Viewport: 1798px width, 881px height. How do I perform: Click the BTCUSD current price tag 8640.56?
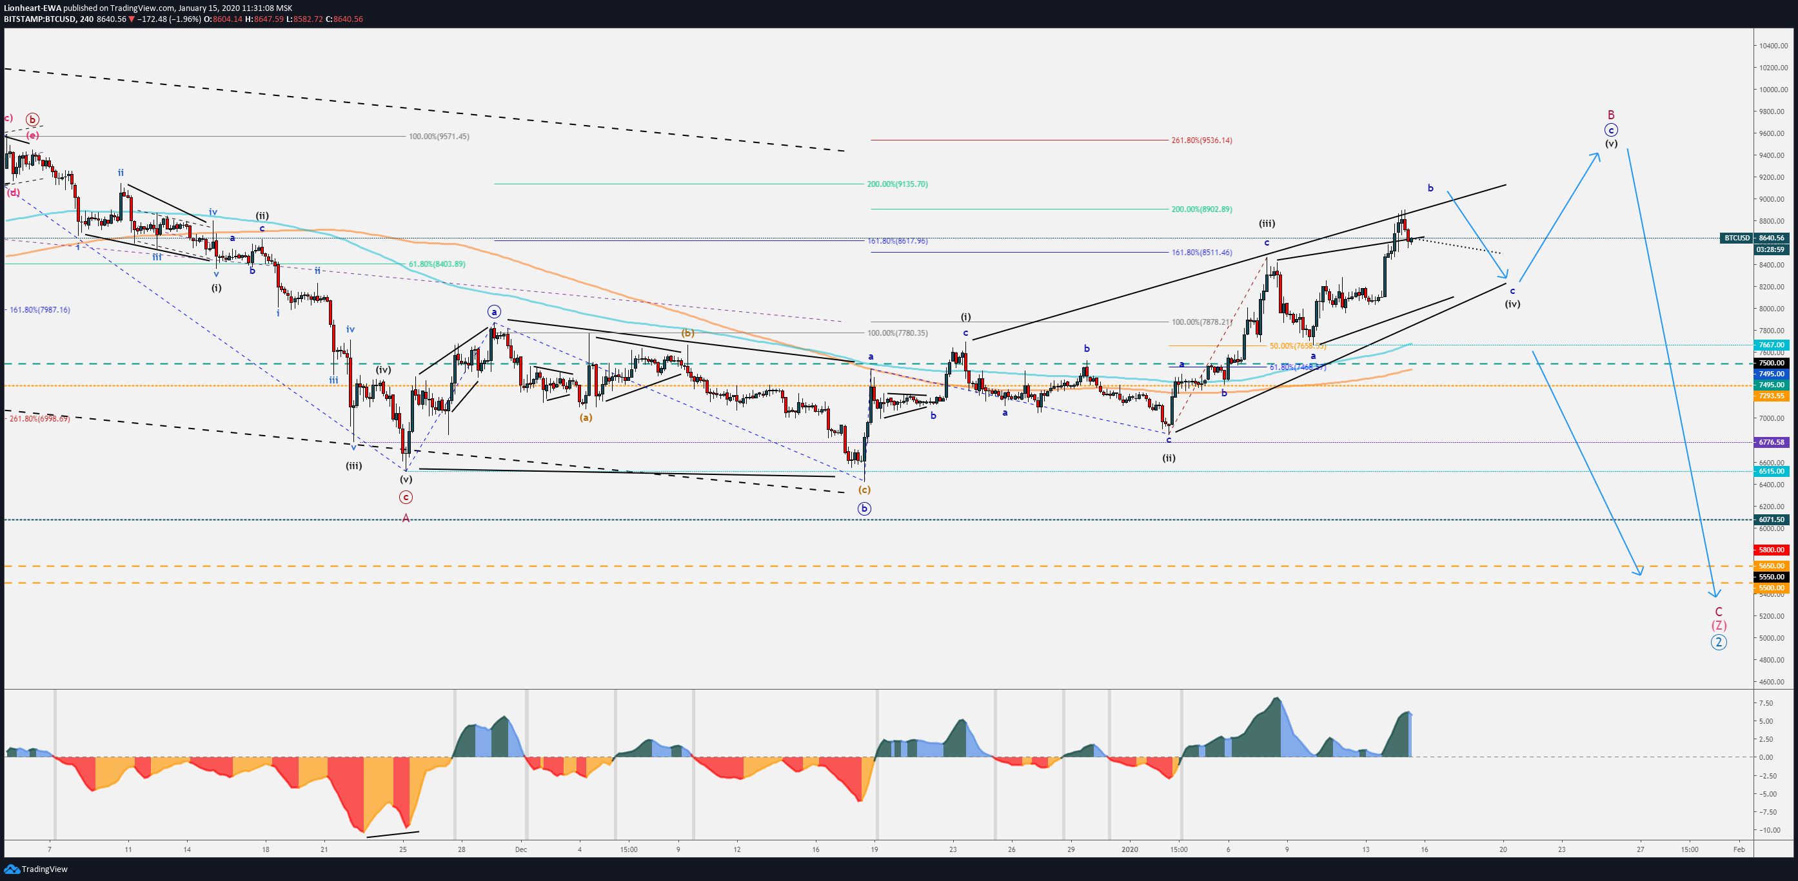pos(1772,238)
